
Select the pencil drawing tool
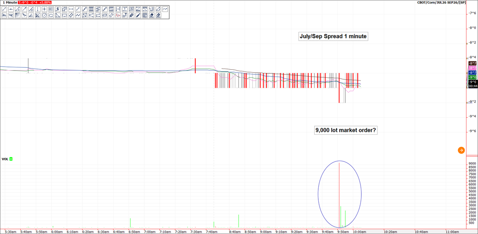[138, 15]
